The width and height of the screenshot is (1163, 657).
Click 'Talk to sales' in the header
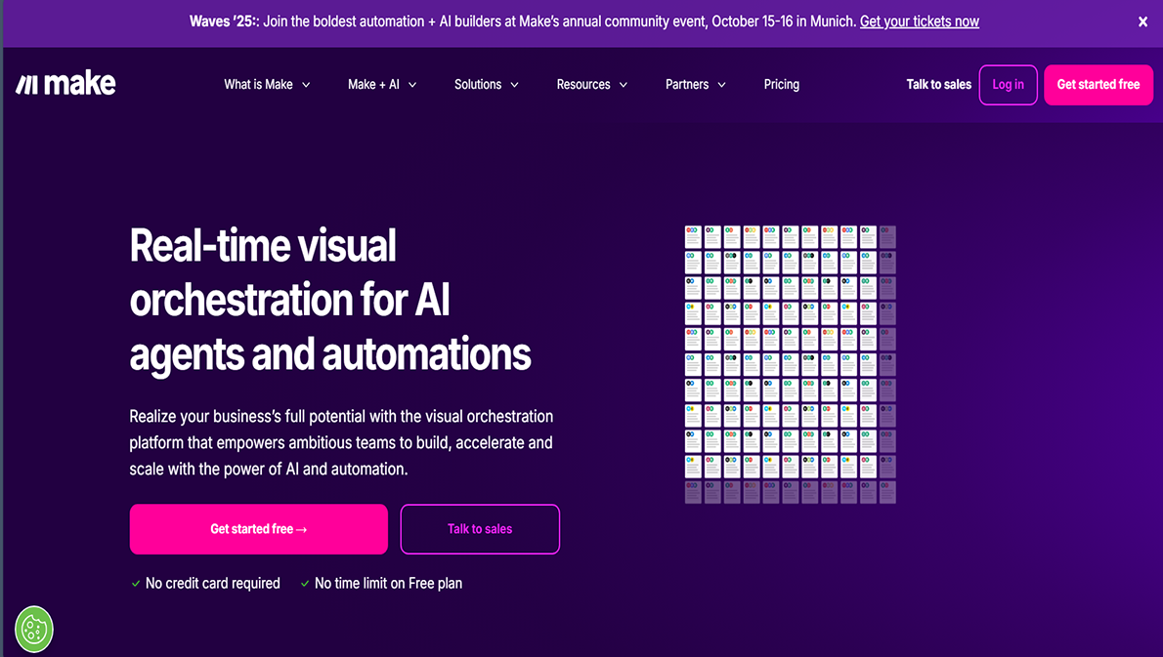(x=938, y=84)
